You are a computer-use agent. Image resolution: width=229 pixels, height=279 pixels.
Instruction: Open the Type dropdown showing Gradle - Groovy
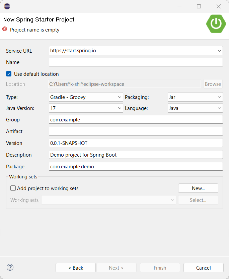click(x=120, y=97)
